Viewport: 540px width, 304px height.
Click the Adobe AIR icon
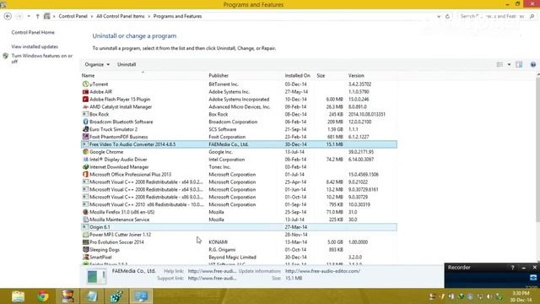[85, 92]
